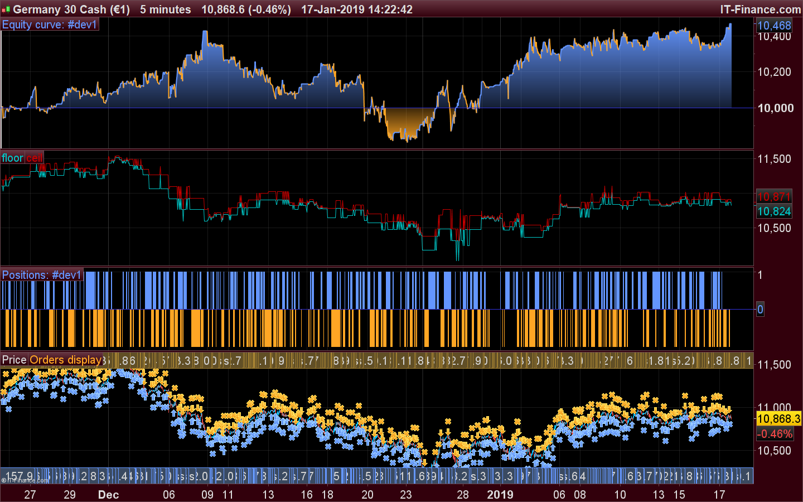This screenshot has height=502, width=803.
Task: Select the 17 date on the time axis
Action: pyautogui.click(x=719, y=495)
